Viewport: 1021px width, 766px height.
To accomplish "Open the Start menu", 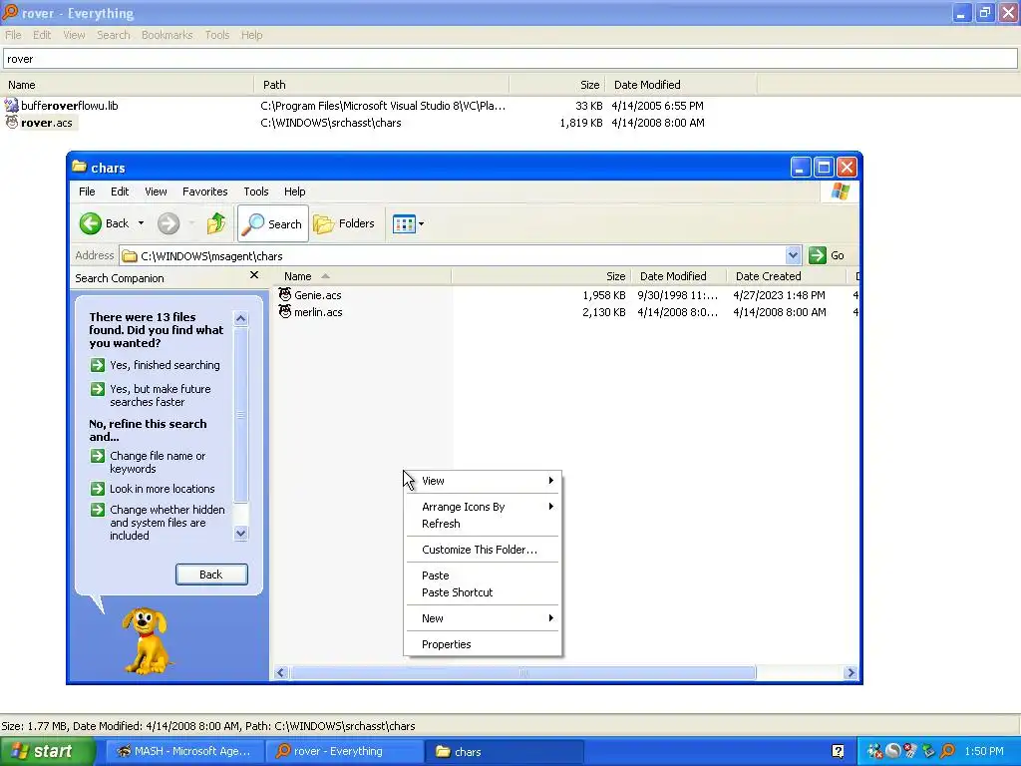I will tap(47, 751).
